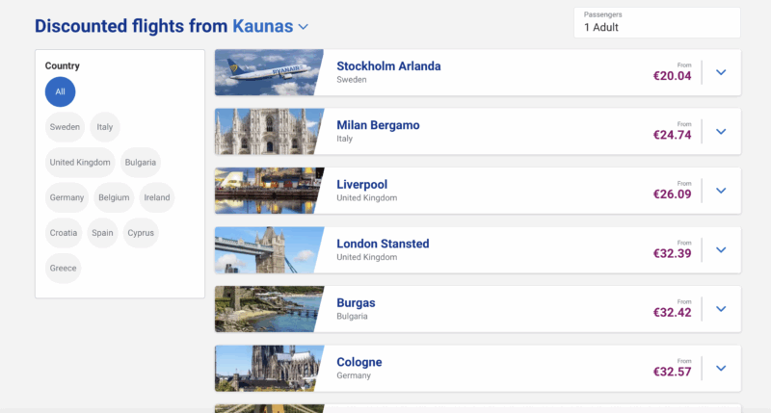The height and width of the screenshot is (413, 771).
Task: Expand the Cologne flight chevron
Action: click(720, 368)
